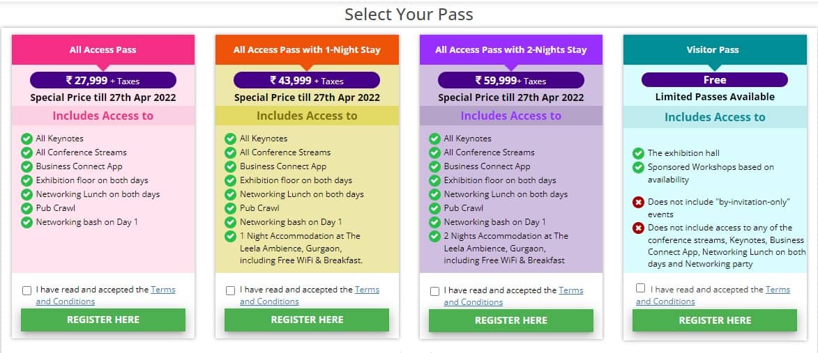818x353 pixels.
Task: Enable terms checkbox for Visitor Pass
Action: click(640, 288)
